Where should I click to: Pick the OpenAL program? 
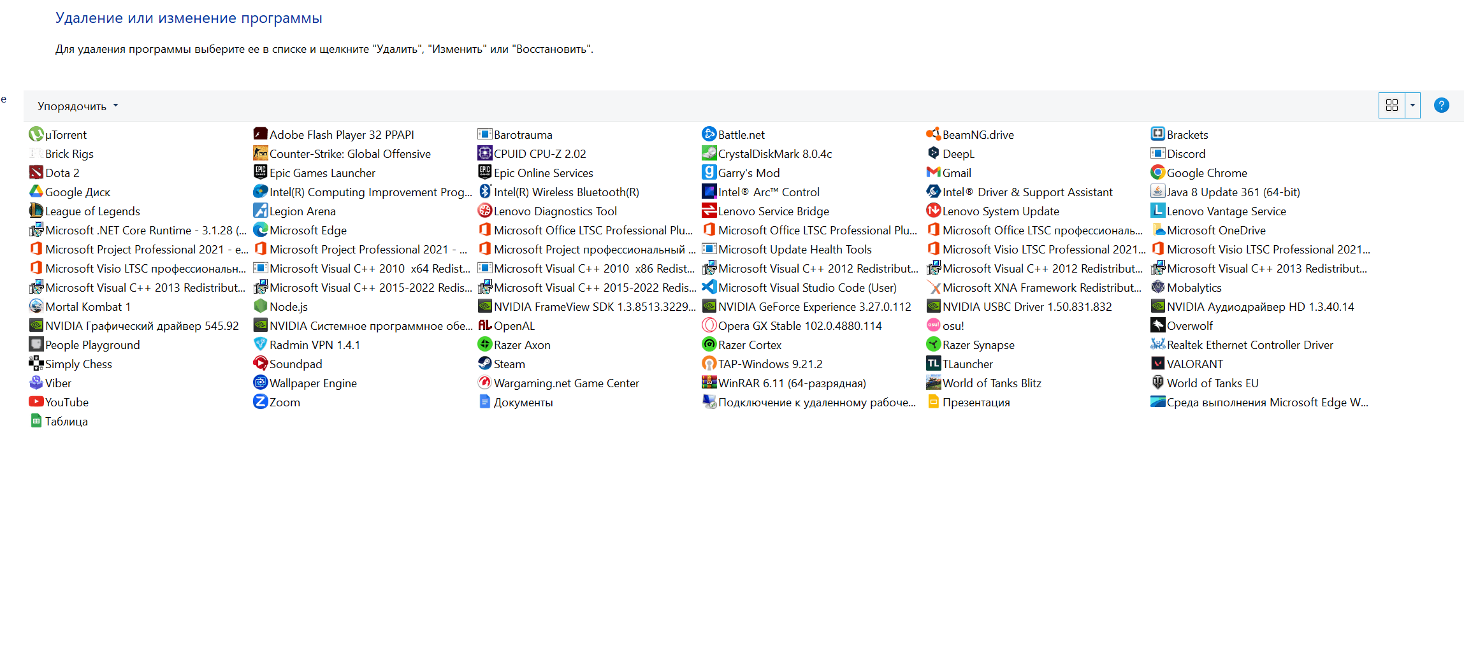[x=506, y=325]
